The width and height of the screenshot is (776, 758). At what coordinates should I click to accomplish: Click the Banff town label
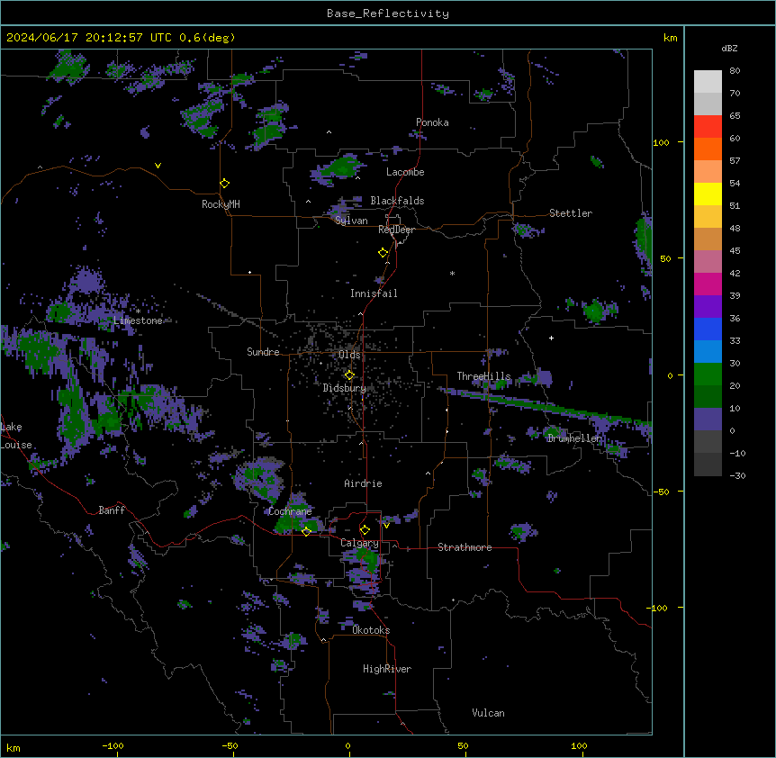click(x=112, y=510)
